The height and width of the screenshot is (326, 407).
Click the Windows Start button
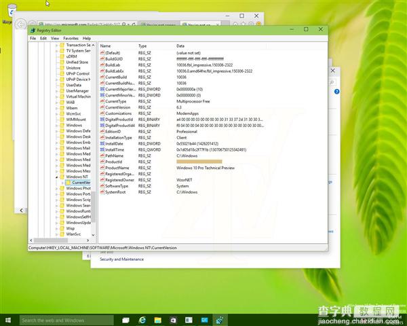pos(8,320)
